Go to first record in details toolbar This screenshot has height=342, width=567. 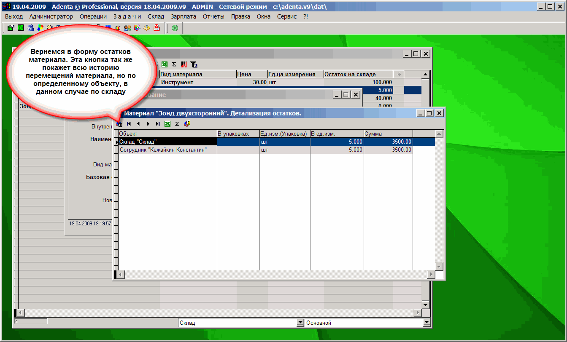point(129,124)
